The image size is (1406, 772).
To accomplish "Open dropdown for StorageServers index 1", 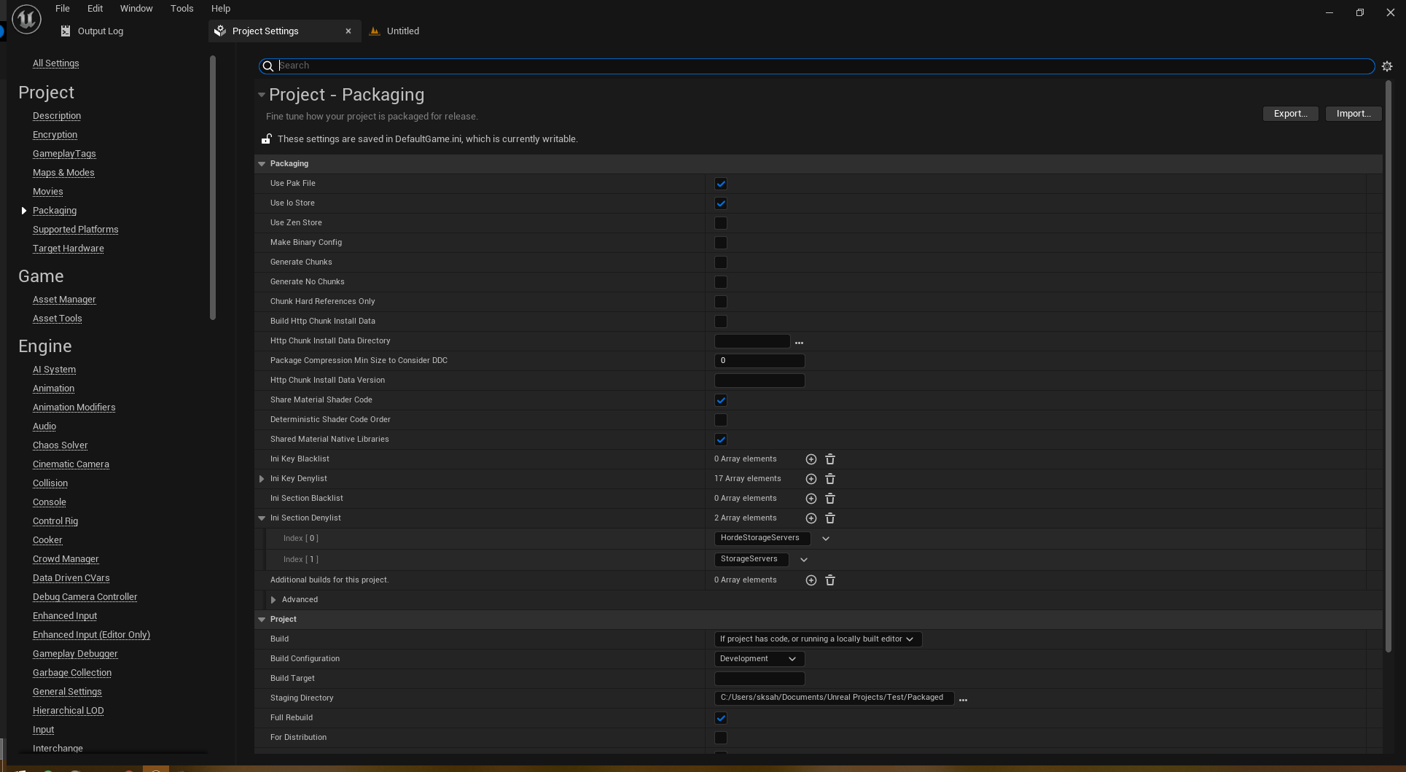I will click(x=803, y=560).
